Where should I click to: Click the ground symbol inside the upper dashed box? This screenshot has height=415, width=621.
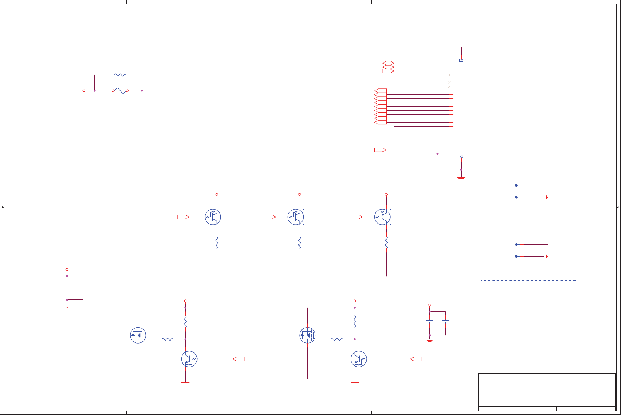(546, 197)
